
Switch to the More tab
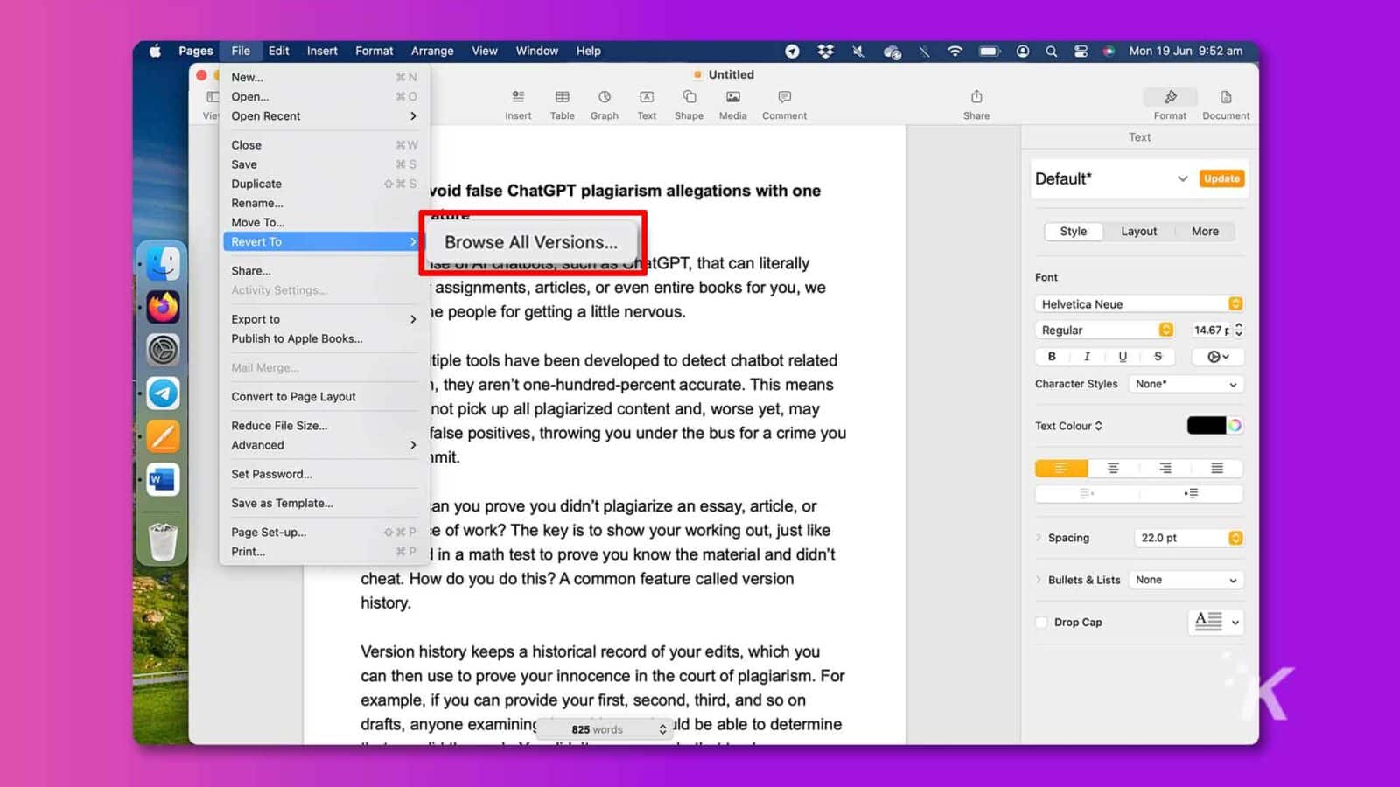pos(1205,232)
